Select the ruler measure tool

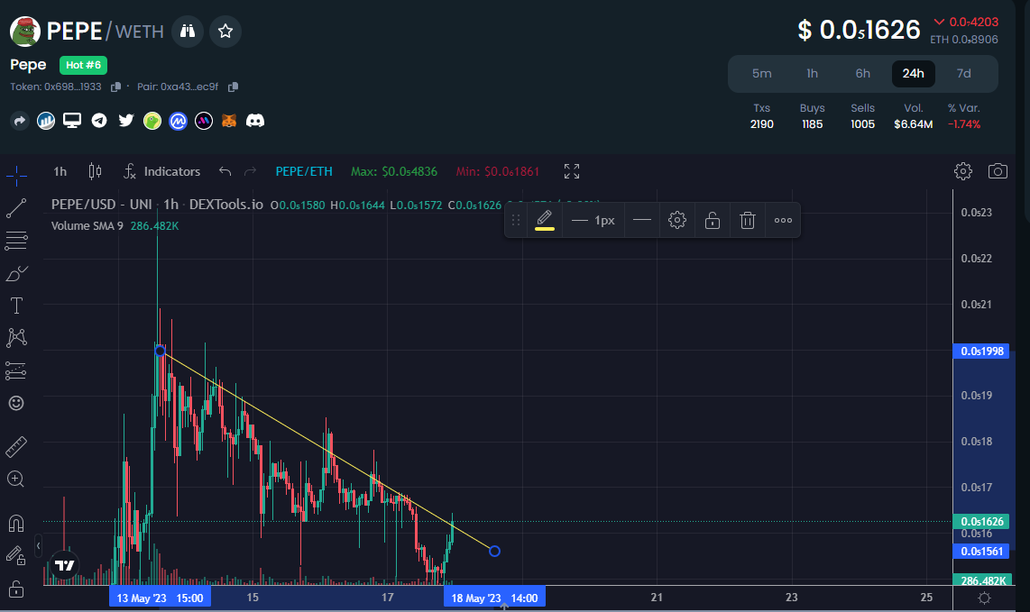point(16,446)
